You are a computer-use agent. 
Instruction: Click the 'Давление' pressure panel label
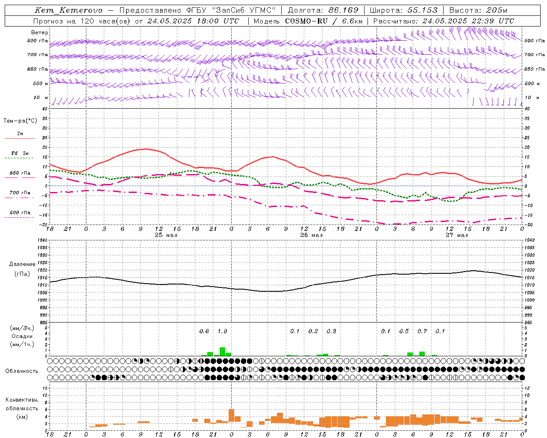(22, 264)
